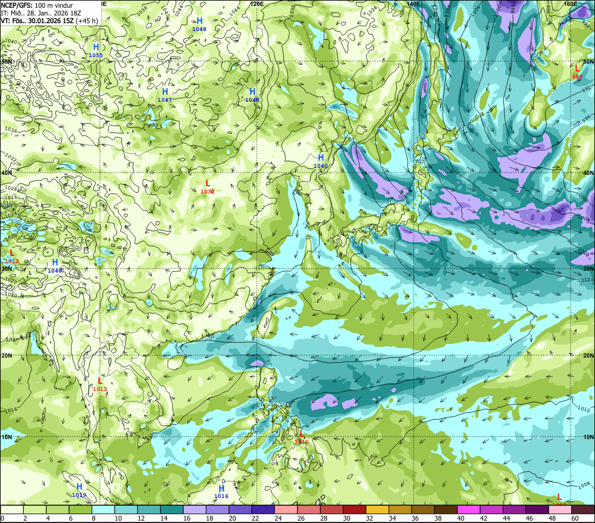Click the lavender 16–18 legend swatch
Viewport: 595px width, 523px height.
[x=195, y=509]
